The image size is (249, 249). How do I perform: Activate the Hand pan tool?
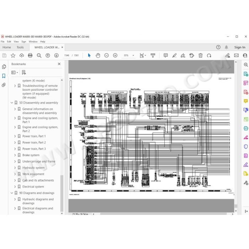98,55
